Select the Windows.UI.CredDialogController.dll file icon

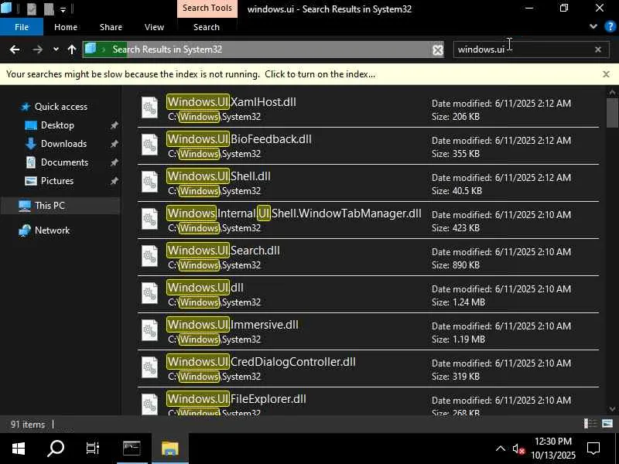149,367
